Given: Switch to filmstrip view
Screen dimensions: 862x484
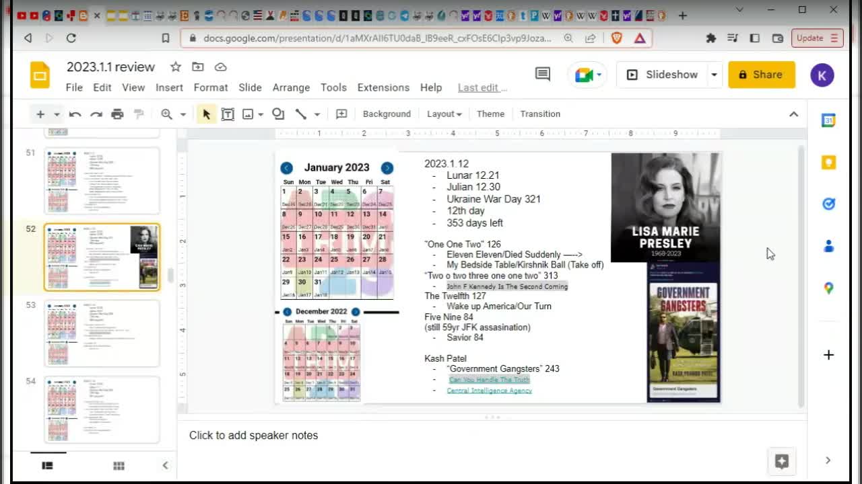Looking at the screenshot, I should point(47,465).
